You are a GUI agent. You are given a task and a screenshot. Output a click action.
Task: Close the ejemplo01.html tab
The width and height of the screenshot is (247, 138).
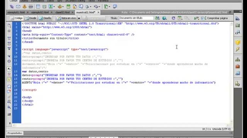tap(27, 12)
